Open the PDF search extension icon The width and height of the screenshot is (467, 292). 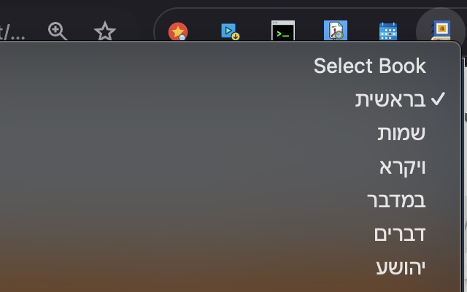336,31
